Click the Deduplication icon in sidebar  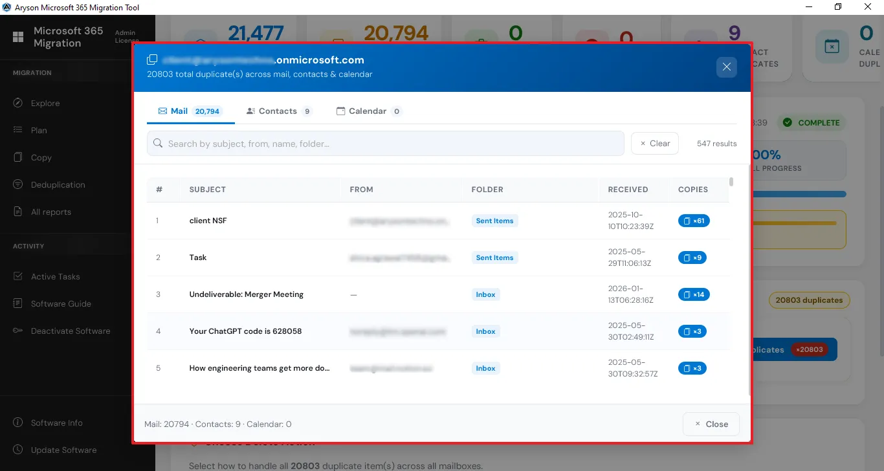click(x=18, y=184)
